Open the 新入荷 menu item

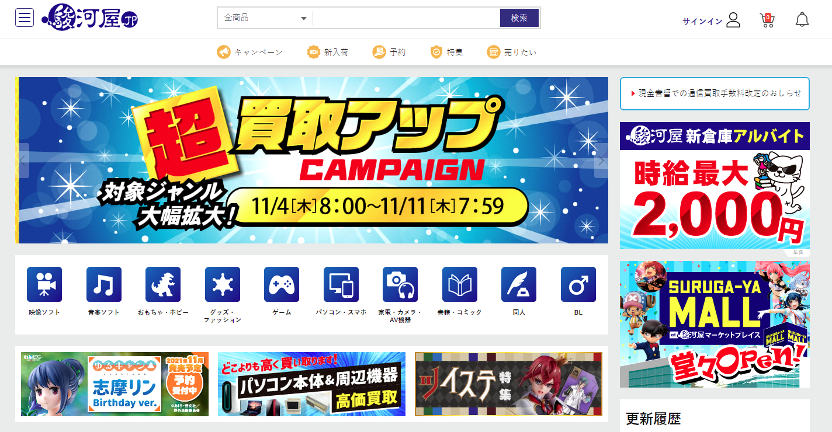pos(328,52)
